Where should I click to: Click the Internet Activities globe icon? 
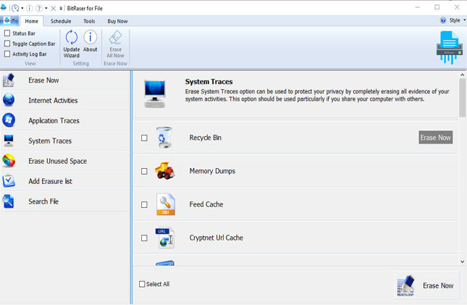9,100
